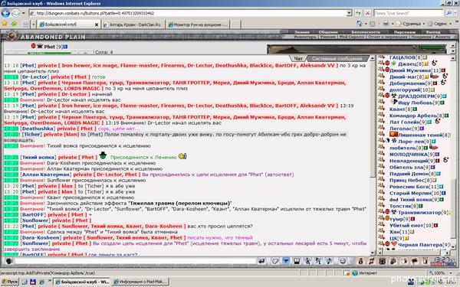Click the Пуск Start button
Viewport: 460px width, 287px height.
[10, 282]
